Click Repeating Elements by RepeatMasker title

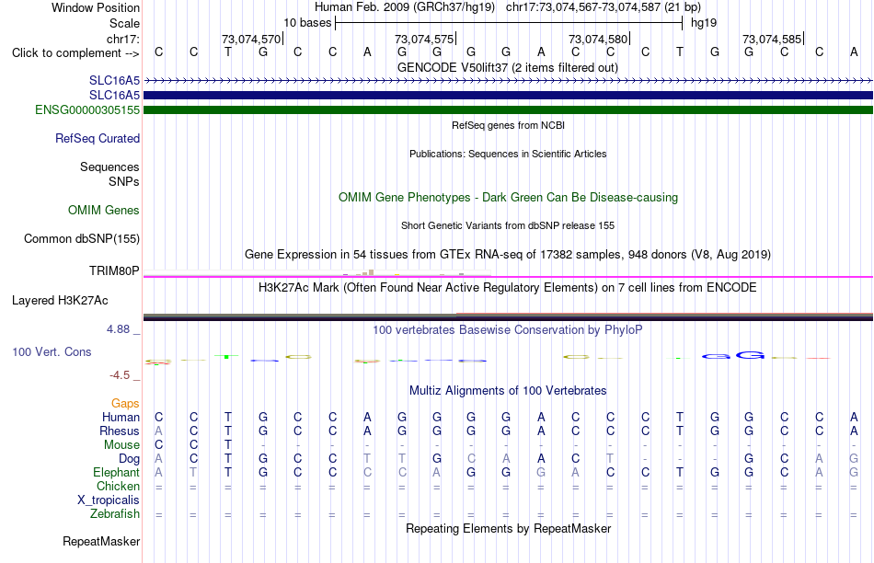pos(509,528)
